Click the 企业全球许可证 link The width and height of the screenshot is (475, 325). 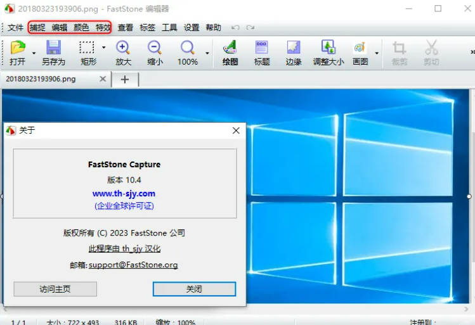click(124, 206)
